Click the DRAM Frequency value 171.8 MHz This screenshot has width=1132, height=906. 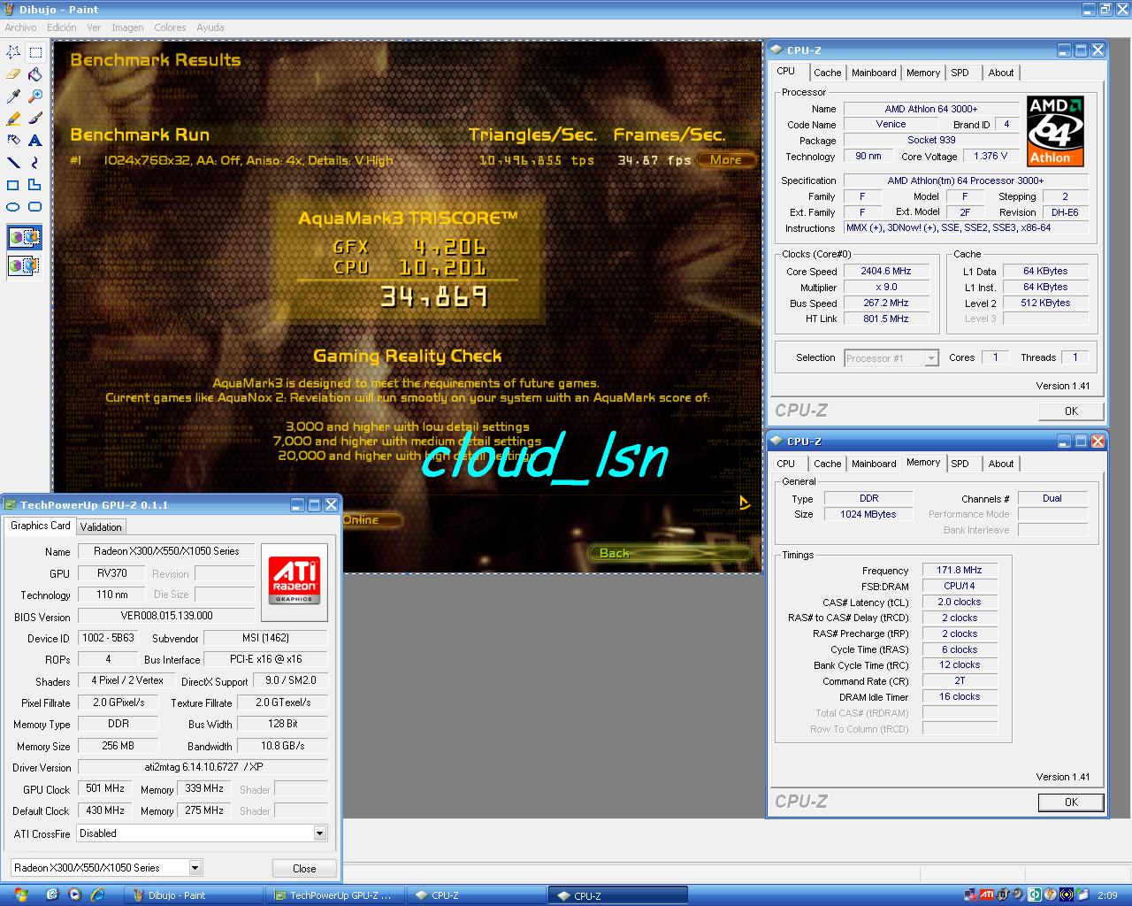[x=960, y=570]
